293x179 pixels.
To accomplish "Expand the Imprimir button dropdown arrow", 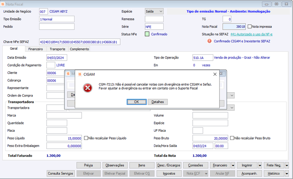I will (260, 165).
